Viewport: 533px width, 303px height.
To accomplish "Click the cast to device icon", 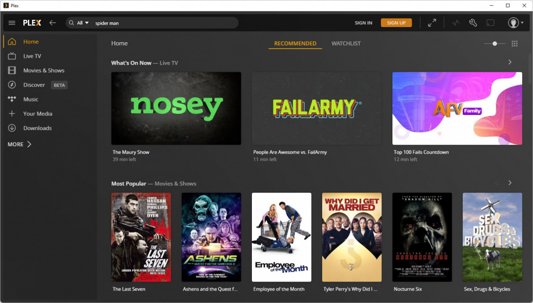I will pyautogui.click(x=490, y=23).
